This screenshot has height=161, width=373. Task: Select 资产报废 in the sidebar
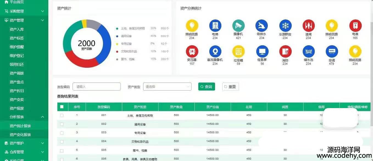click(x=17, y=108)
